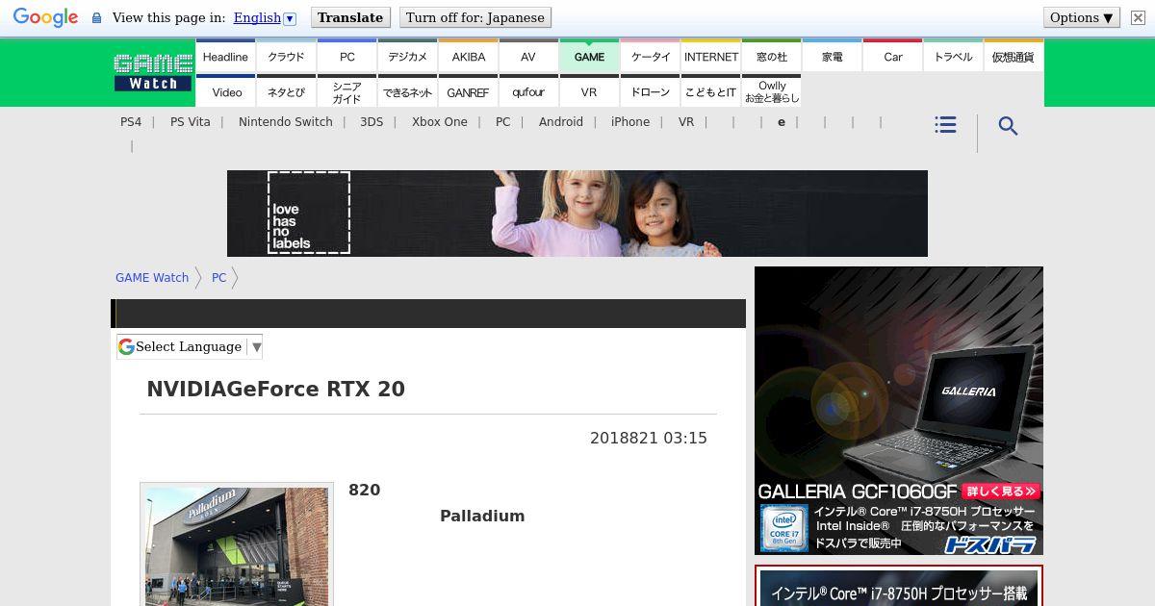
Task: Go to 3DS category link
Action: [x=372, y=122]
